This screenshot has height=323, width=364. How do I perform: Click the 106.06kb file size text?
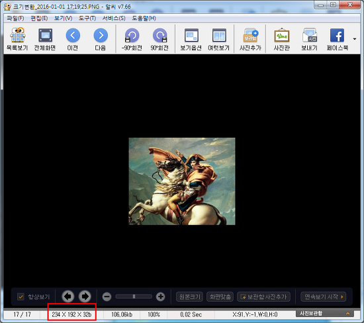[122, 314]
